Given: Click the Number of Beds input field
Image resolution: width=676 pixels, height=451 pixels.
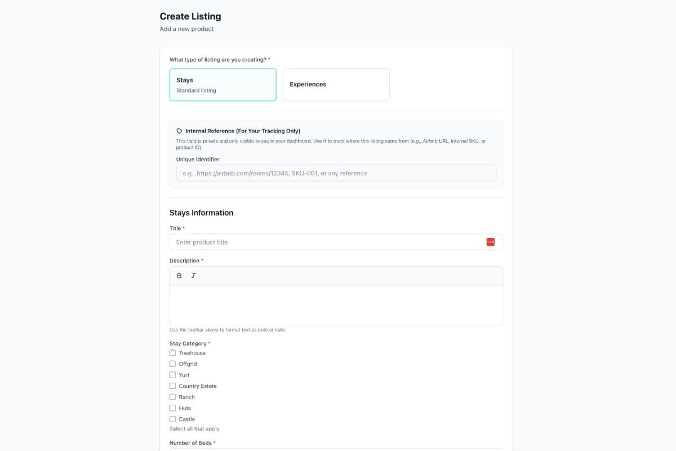Looking at the screenshot, I should pos(336,450).
